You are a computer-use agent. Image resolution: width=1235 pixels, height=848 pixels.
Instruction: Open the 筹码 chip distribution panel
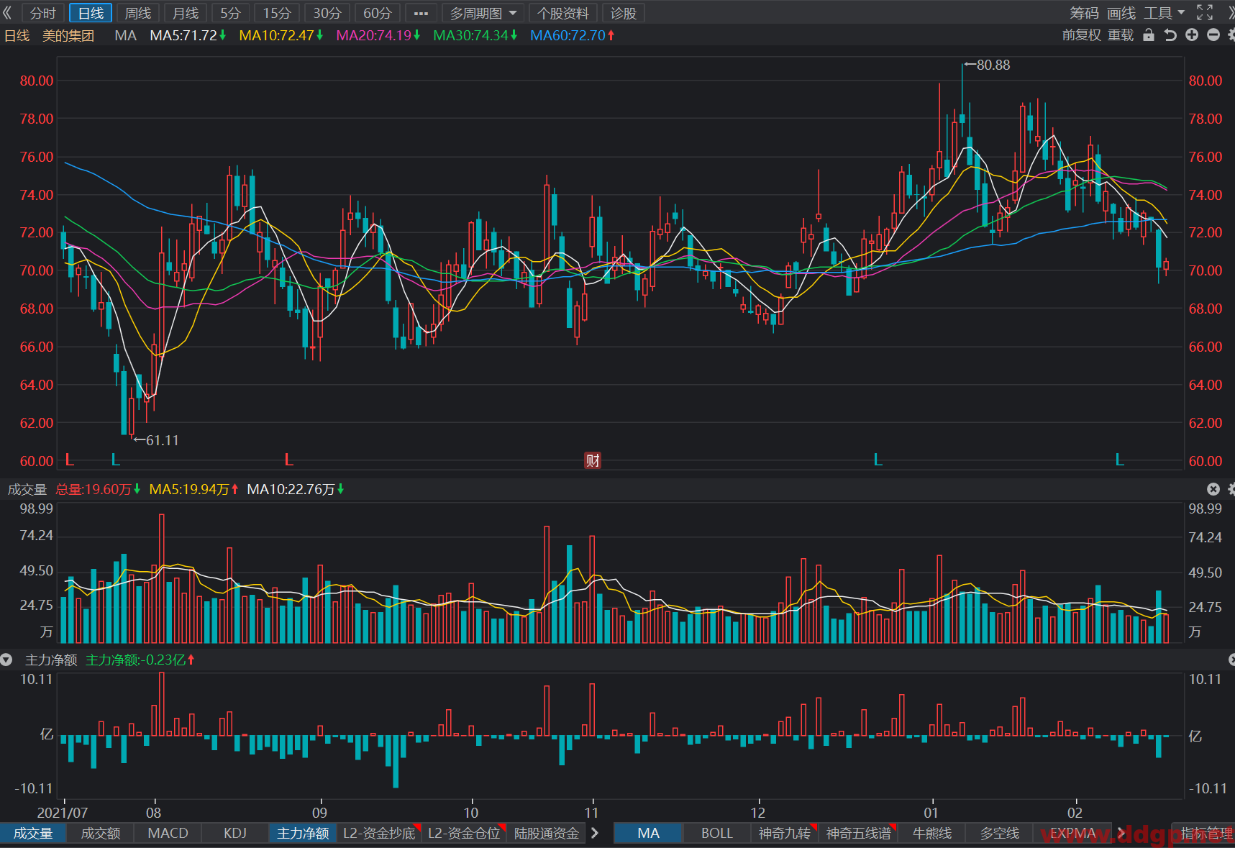tap(1084, 13)
